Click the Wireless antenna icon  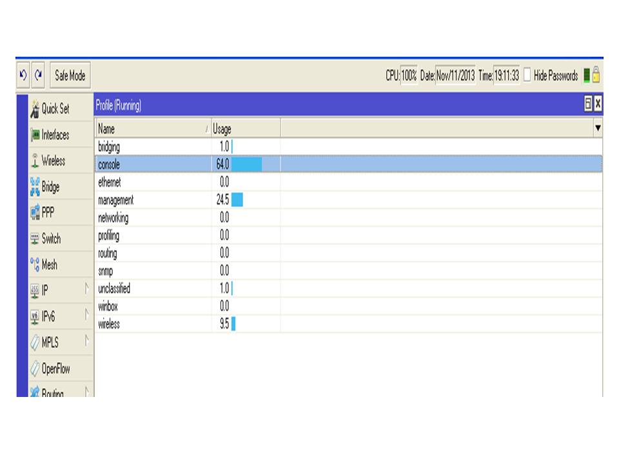pyautogui.click(x=35, y=160)
